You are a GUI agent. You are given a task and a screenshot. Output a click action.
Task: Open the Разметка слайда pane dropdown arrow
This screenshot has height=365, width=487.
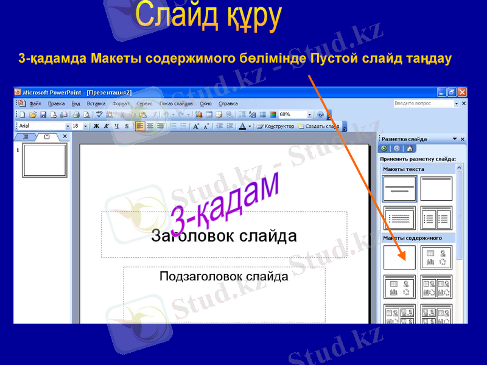455,139
